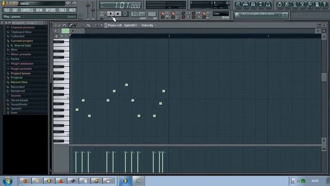This screenshot has width=330, height=186.
Task: Select 'Project bones' in the browser
Action: [x=21, y=73]
